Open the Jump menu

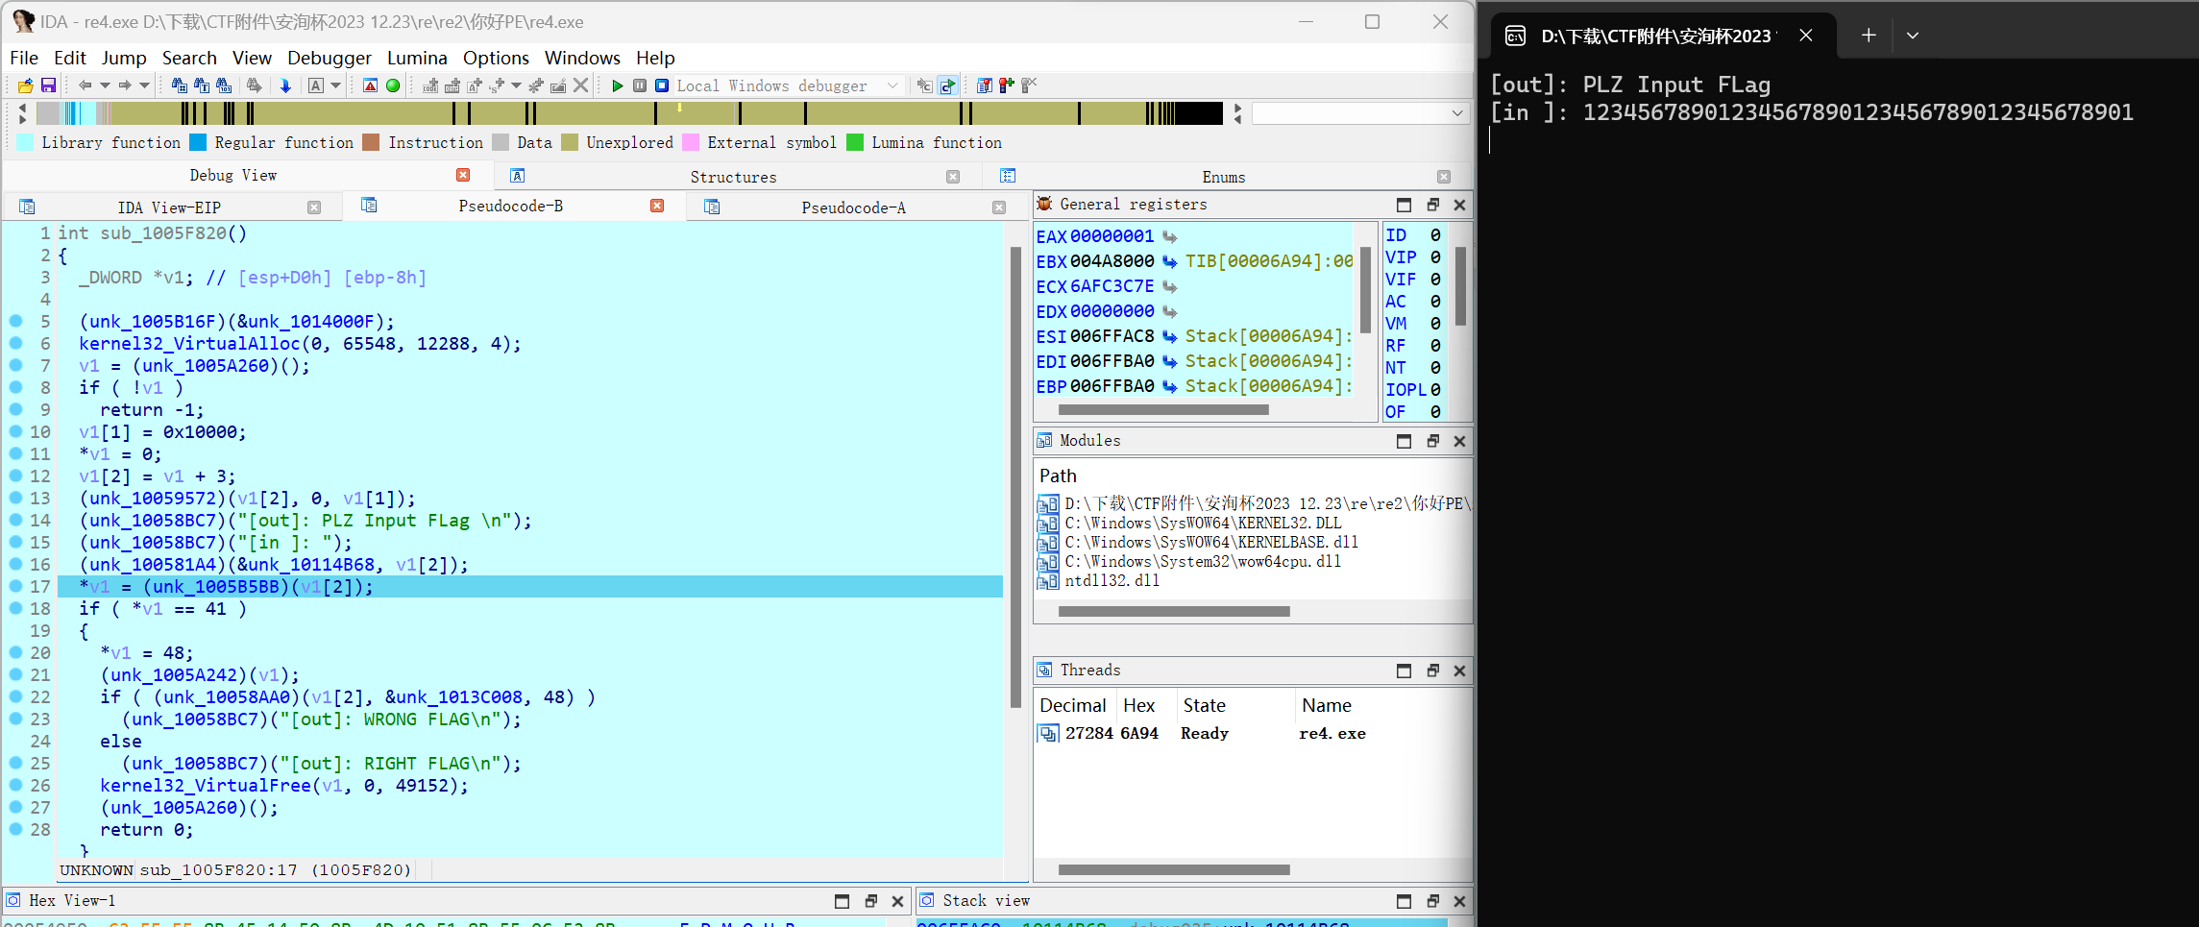click(x=124, y=58)
